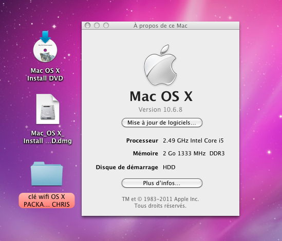Click the TM et © 1983–2011 Apple Inc. text

coord(160,199)
